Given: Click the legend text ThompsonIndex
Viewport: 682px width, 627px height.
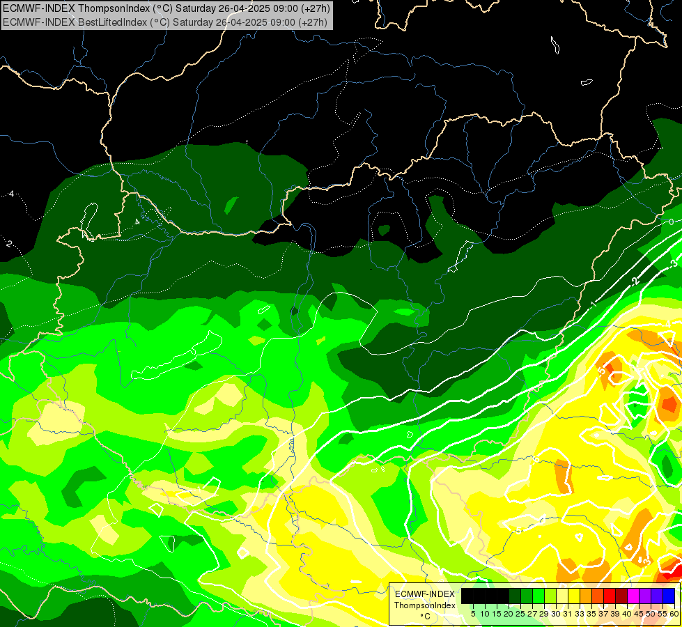Looking at the screenshot, I should [x=425, y=605].
